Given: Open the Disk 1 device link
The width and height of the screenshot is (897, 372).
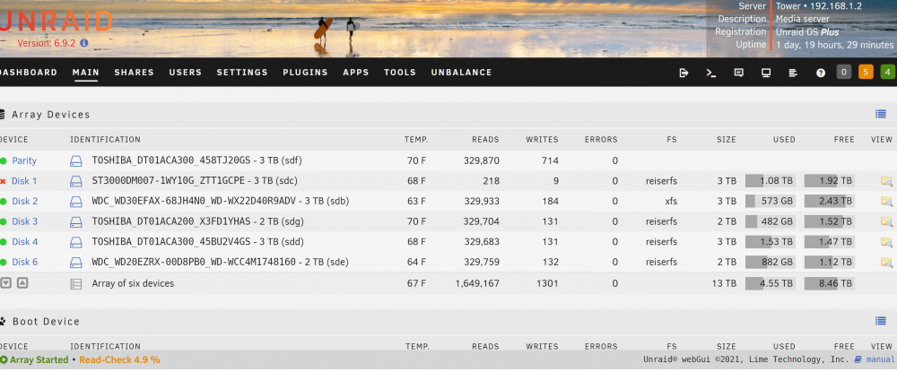Looking at the screenshot, I should (24, 181).
